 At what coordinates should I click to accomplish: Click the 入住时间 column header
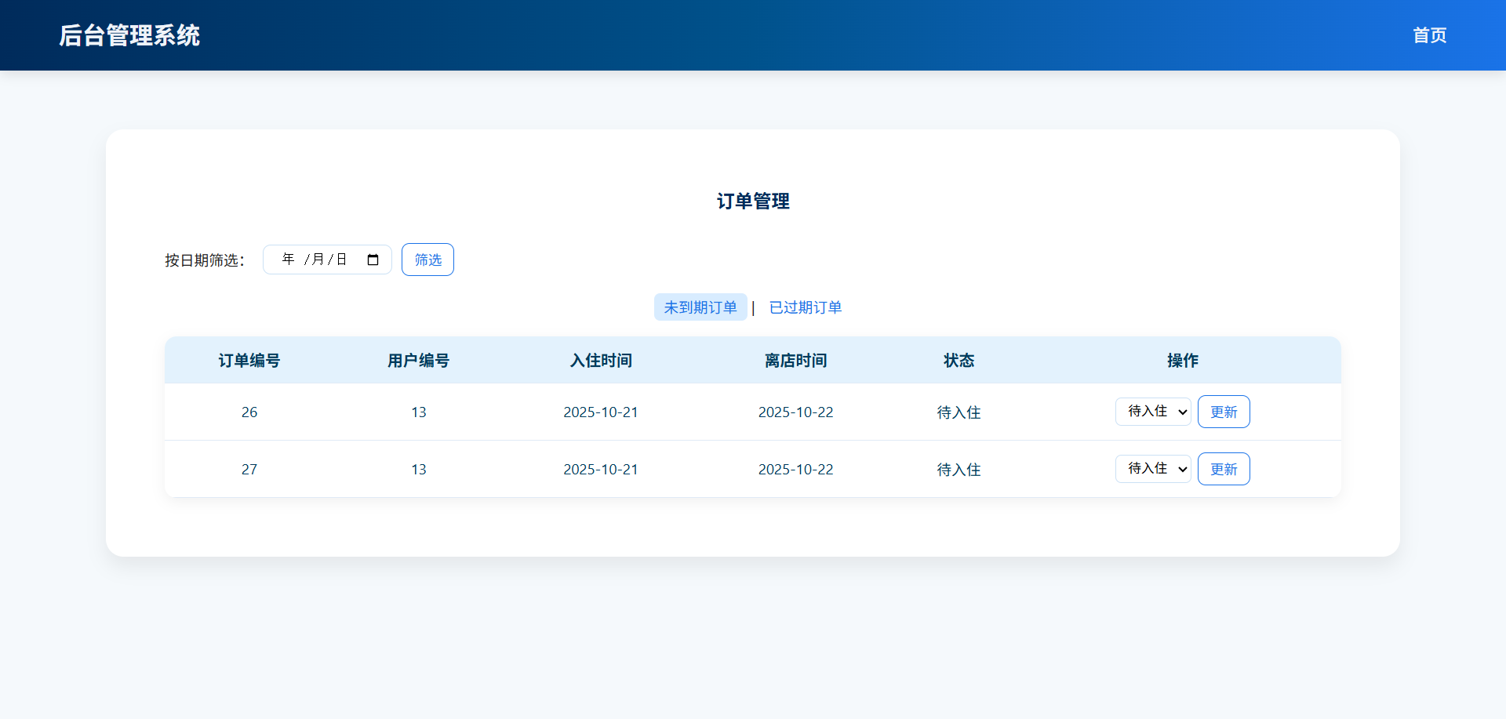point(601,360)
